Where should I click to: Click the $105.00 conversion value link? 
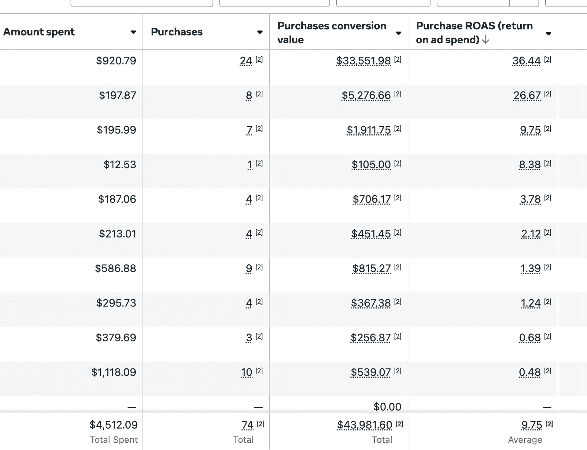371,164
